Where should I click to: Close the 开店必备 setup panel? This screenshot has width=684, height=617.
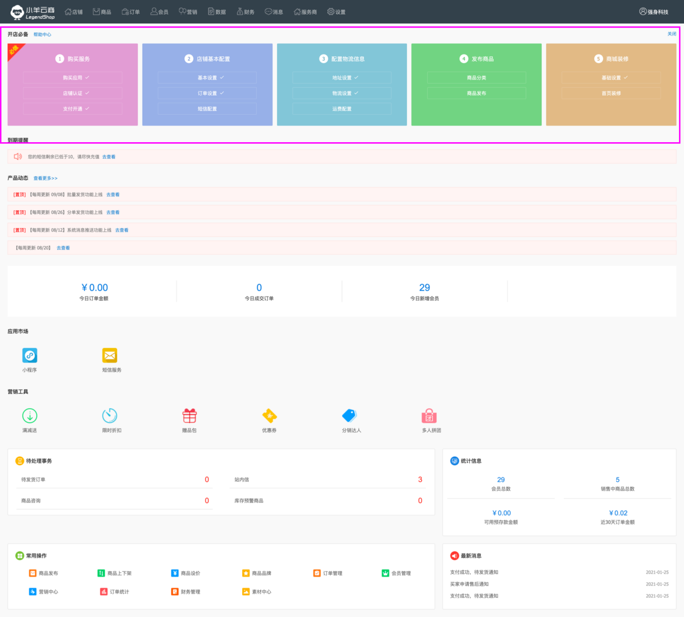tap(672, 34)
